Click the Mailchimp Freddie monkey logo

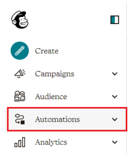click(20, 20)
